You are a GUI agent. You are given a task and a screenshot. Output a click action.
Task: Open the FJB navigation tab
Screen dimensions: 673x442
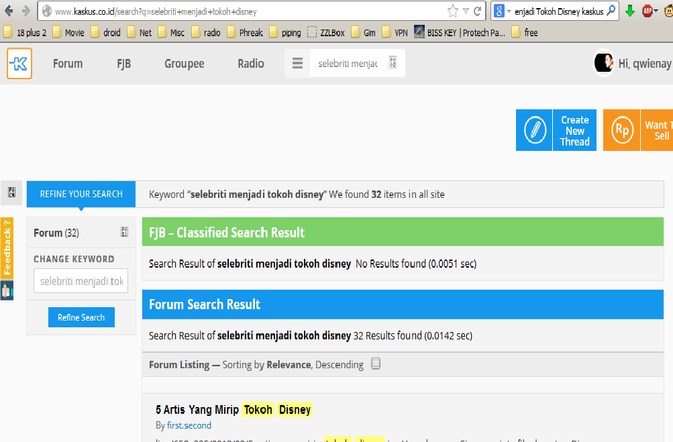123,64
